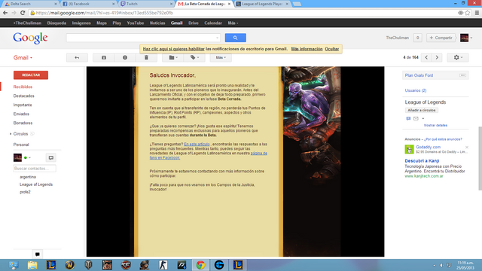
Task: Open Imágenes in the Google bar
Action: 81,23
